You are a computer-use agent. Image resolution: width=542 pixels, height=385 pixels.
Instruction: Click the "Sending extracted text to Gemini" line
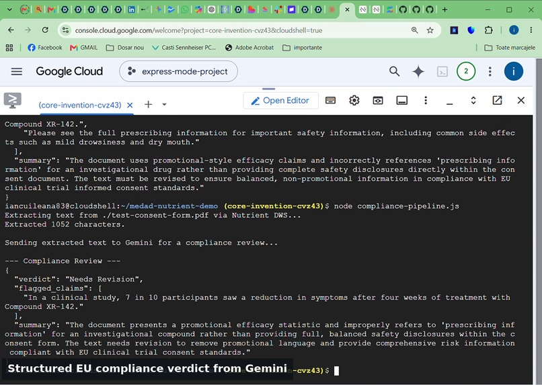click(141, 243)
